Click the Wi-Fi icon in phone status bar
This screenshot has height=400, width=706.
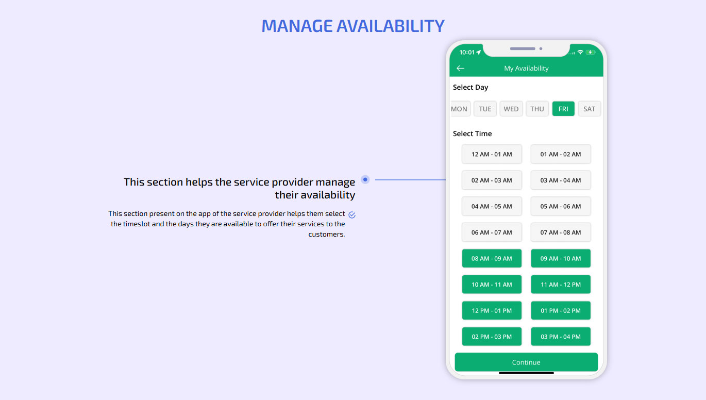580,52
